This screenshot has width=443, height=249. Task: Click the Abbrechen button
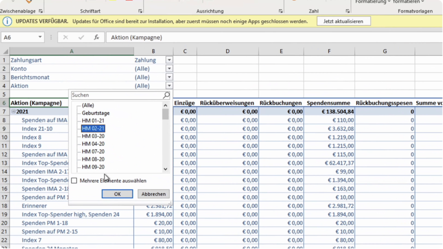(x=154, y=194)
